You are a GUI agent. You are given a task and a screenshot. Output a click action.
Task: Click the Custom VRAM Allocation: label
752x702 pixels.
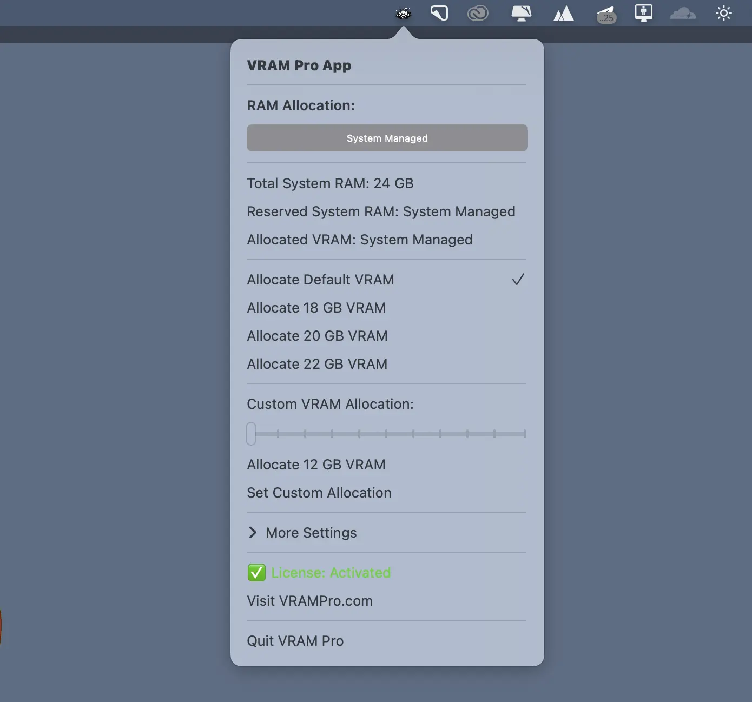pos(330,404)
